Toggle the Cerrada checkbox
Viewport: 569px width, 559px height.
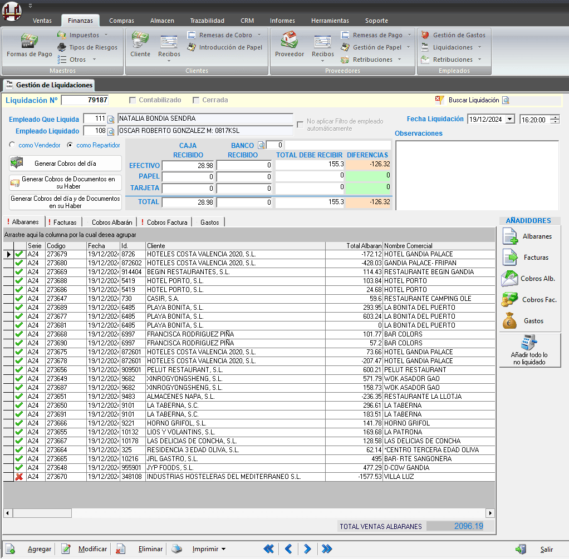pyautogui.click(x=196, y=100)
